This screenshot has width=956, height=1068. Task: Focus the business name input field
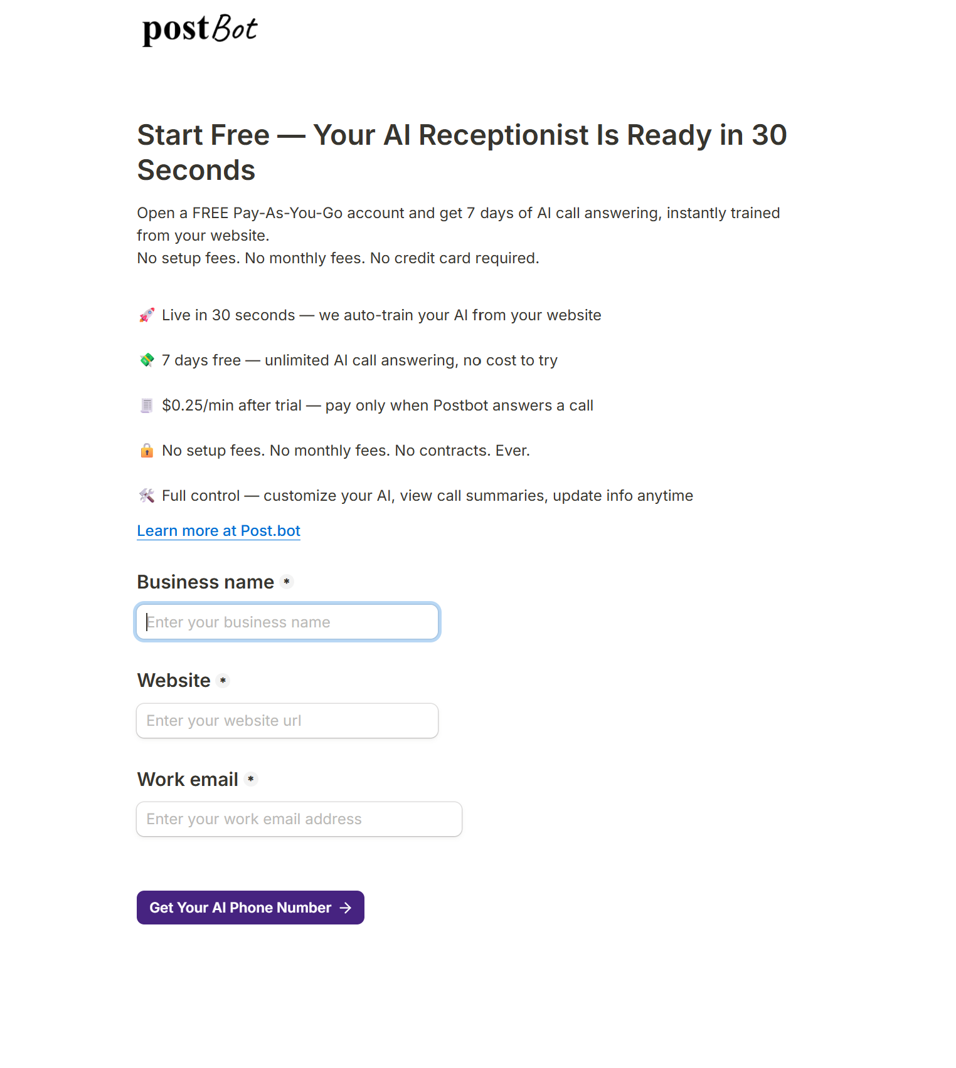click(287, 622)
